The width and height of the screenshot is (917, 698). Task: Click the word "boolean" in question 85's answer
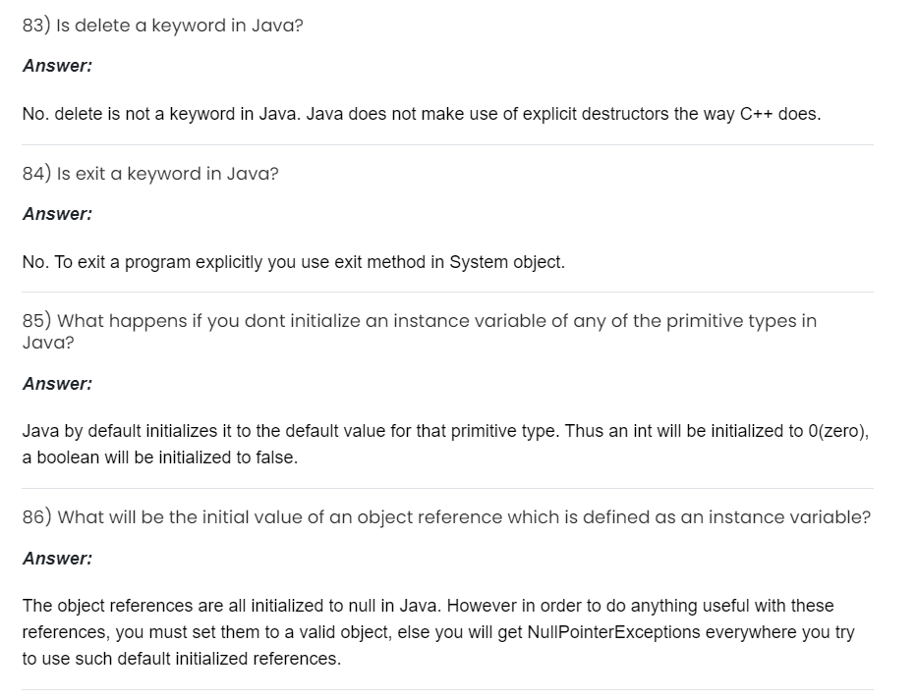(x=68, y=458)
